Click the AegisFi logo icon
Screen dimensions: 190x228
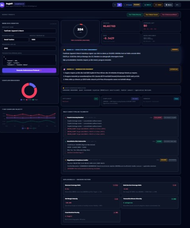tap(2, 5)
